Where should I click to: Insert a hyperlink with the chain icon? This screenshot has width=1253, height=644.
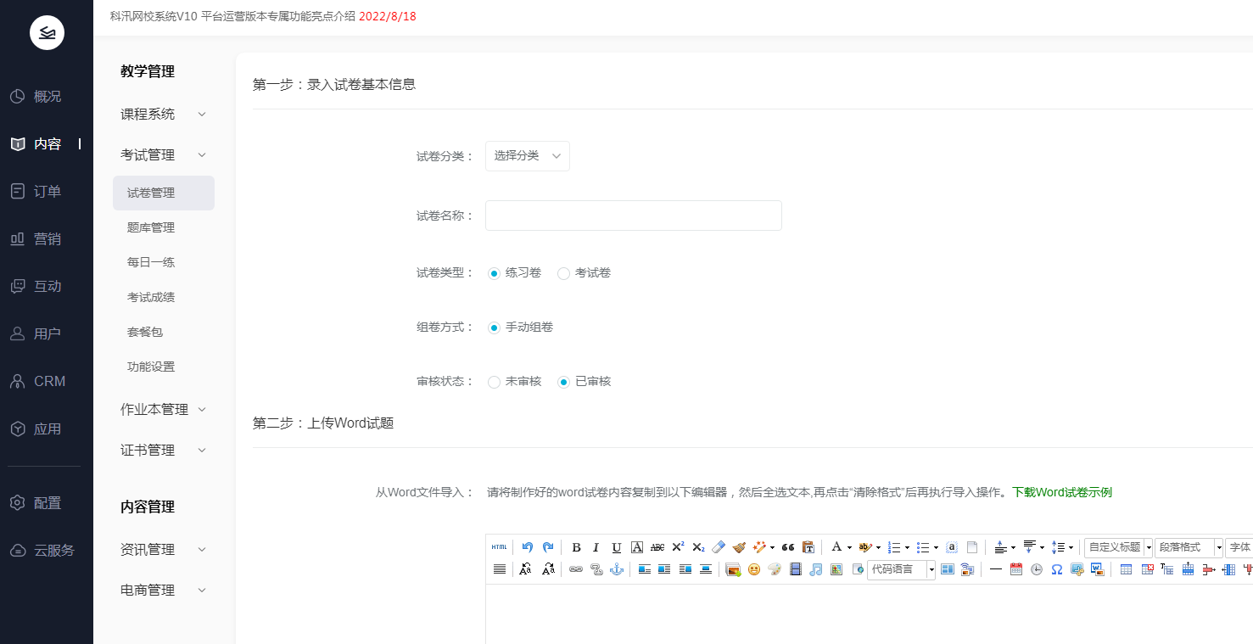point(574,568)
